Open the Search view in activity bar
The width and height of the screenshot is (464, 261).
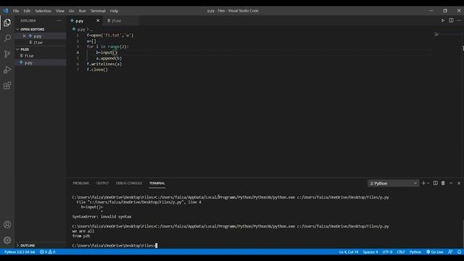[7, 38]
